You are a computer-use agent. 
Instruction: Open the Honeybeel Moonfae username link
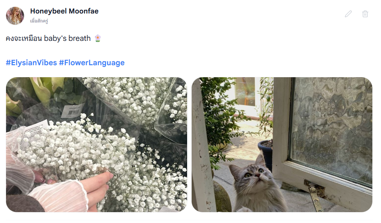(x=64, y=11)
